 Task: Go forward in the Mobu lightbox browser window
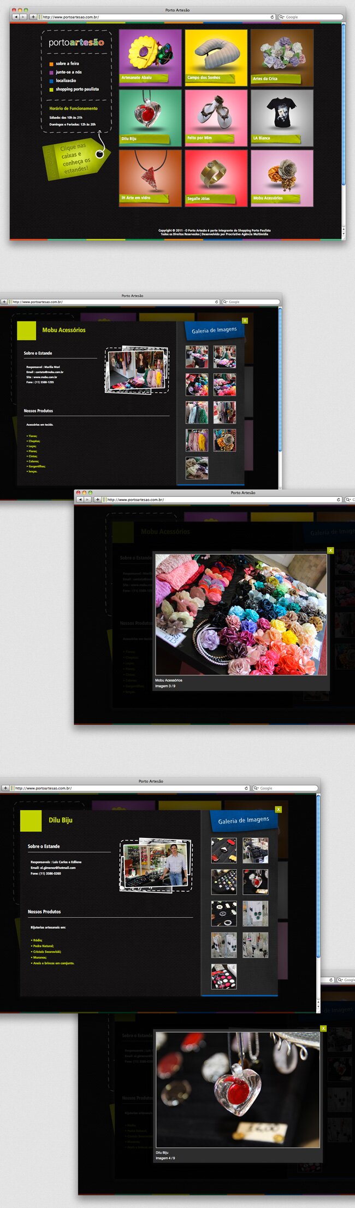(x=87, y=500)
